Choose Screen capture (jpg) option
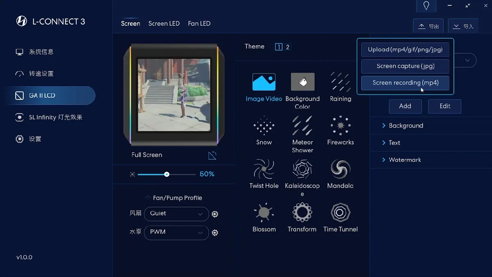The height and width of the screenshot is (277, 492). (405, 66)
